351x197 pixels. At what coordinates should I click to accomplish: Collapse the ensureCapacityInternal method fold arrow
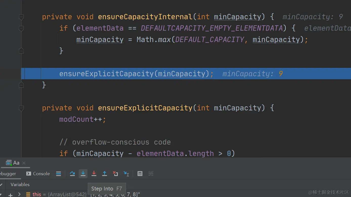pyautogui.click(x=21, y=17)
